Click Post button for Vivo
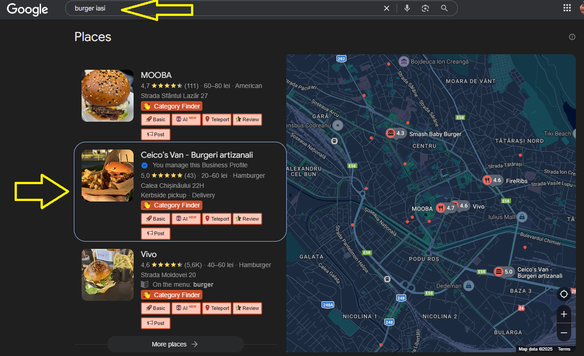Image resolution: width=584 pixels, height=356 pixels. [155, 323]
